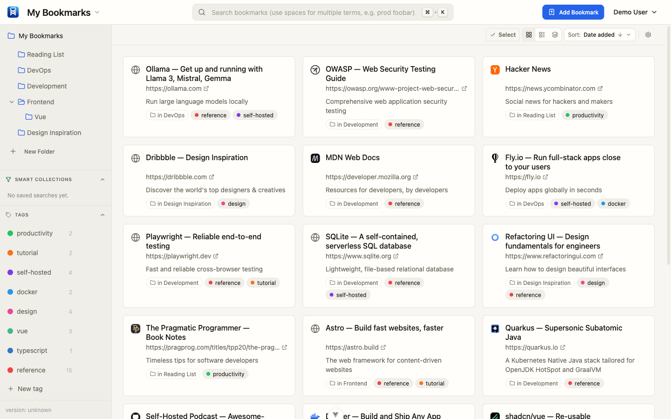
Task: Open the Sort: Date added dropdown
Action: pyautogui.click(x=599, y=35)
